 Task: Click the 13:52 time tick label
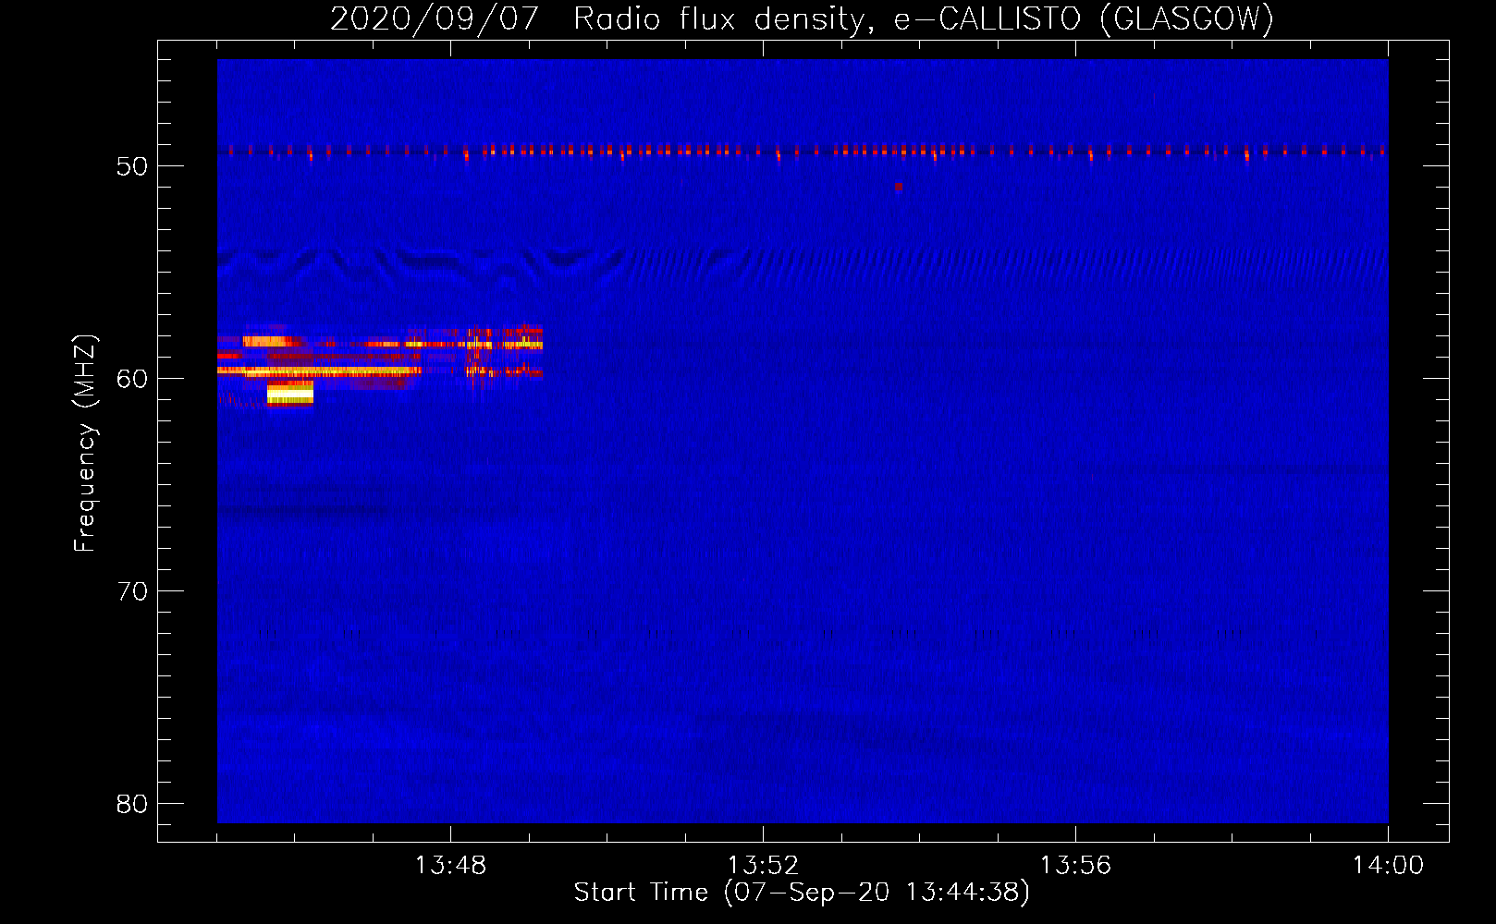pyautogui.click(x=763, y=866)
